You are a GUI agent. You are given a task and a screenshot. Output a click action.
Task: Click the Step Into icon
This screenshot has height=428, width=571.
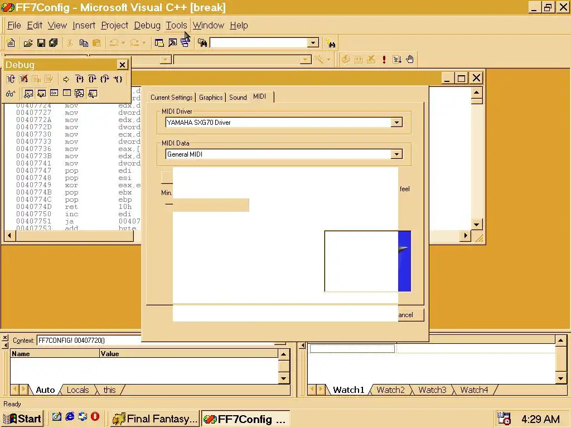(x=80, y=79)
